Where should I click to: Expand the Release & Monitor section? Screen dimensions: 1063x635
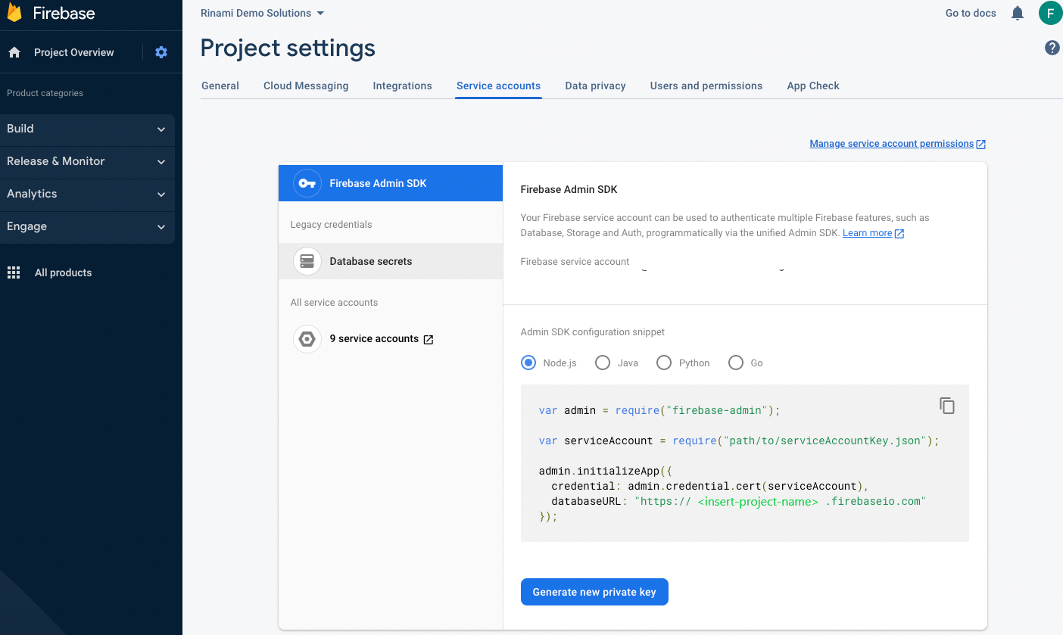87,161
